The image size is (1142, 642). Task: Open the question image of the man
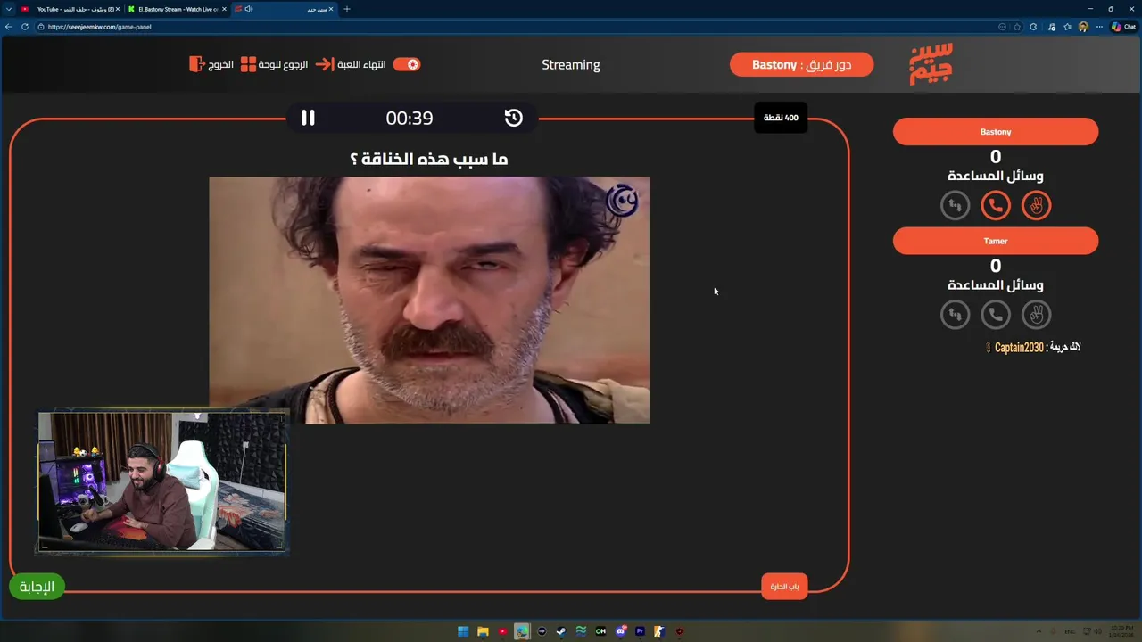(x=429, y=300)
